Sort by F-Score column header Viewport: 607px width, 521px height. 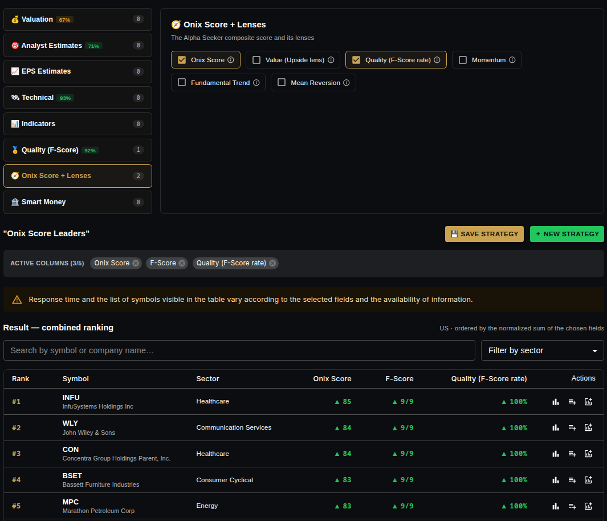[399, 379]
